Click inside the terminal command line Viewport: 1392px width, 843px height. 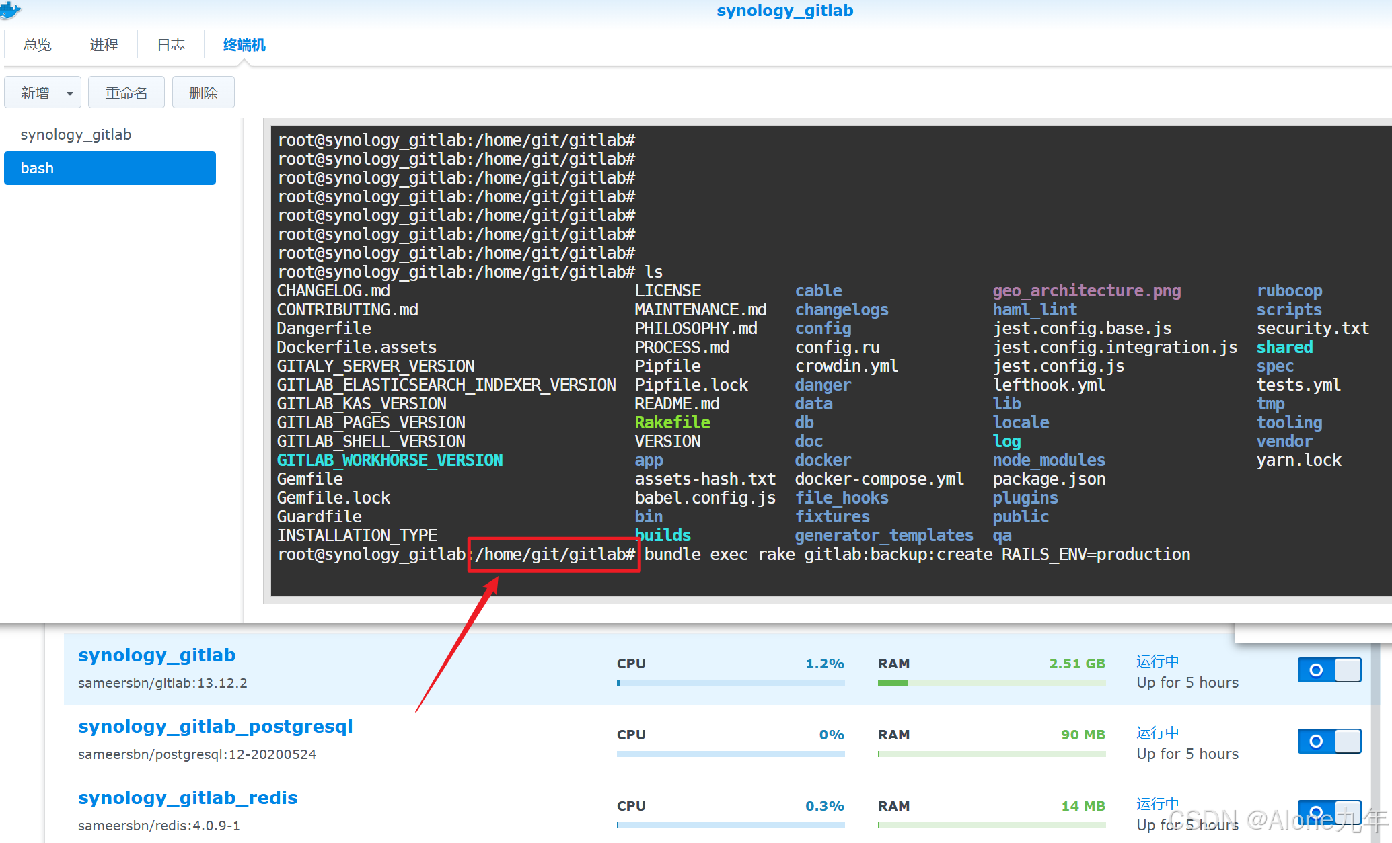916,555
